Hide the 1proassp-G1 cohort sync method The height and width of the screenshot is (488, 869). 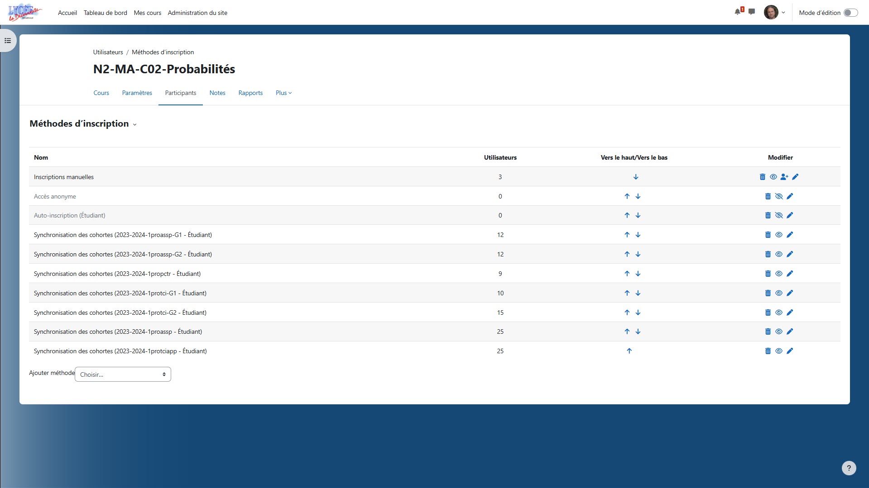tap(779, 235)
